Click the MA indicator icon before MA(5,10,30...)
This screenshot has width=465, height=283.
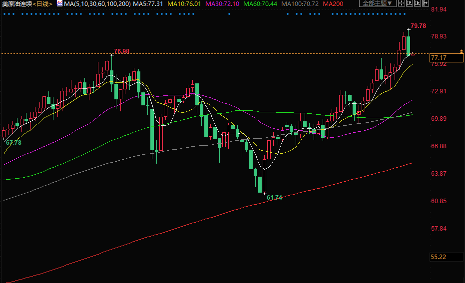click(x=59, y=3)
